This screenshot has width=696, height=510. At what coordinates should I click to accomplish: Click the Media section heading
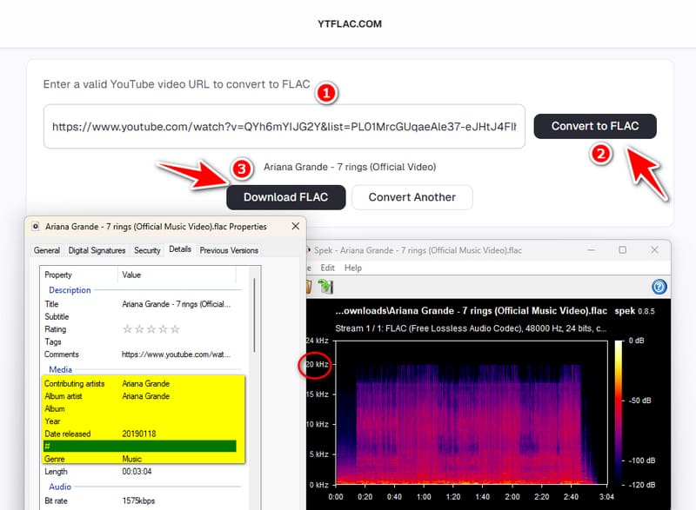tap(60, 369)
